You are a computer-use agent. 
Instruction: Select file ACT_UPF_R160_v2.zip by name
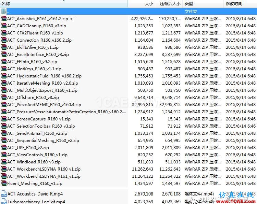(x=28, y=148)
